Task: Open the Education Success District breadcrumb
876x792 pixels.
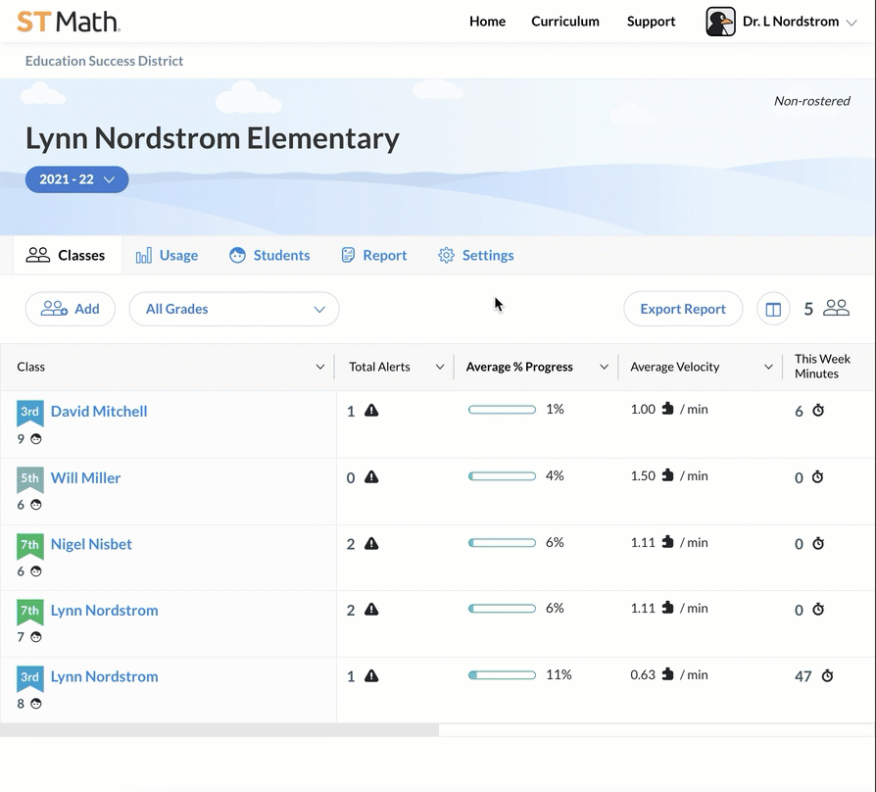Action: [x=104, y=61]
